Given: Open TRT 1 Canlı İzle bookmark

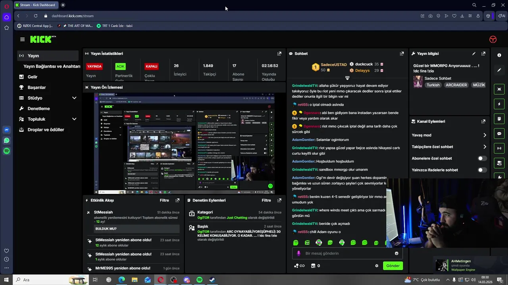Looking at the screenshot, I should (x=115, y=26).
